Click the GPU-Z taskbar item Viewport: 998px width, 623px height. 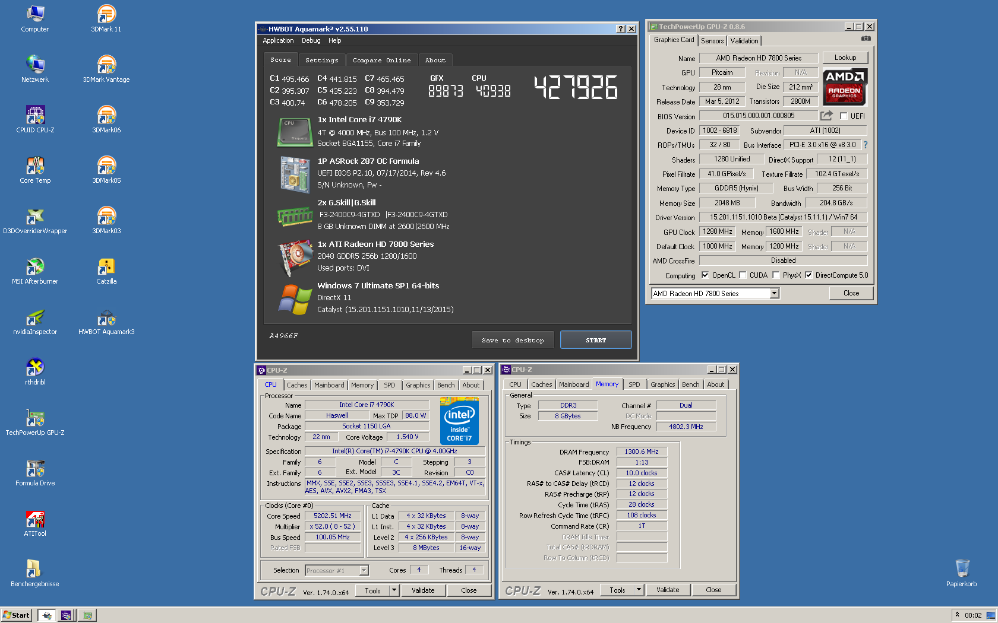coord(88,615)
